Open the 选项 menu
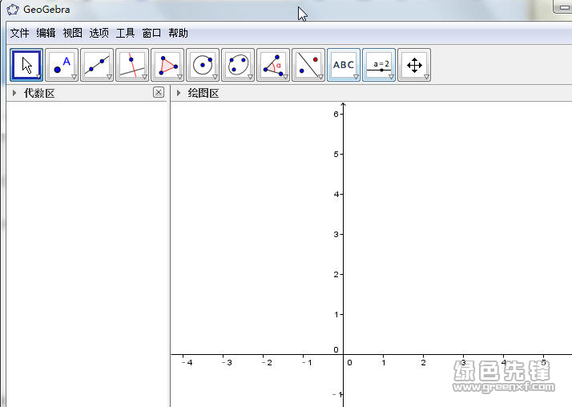This screenshot has height=407, width=572. tap(99, 33)
